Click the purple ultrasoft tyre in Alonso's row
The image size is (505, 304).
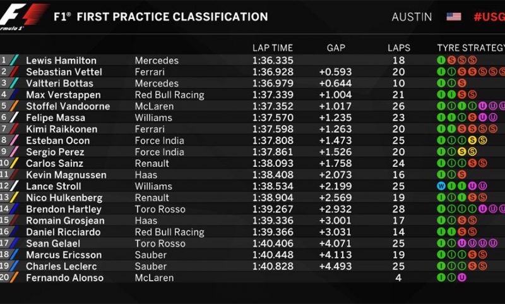tap(462, 277)
